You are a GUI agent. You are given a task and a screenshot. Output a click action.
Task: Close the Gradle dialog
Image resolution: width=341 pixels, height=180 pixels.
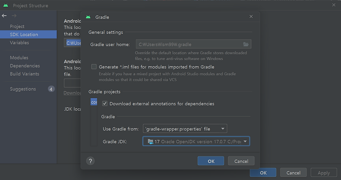tap(251, 16)
